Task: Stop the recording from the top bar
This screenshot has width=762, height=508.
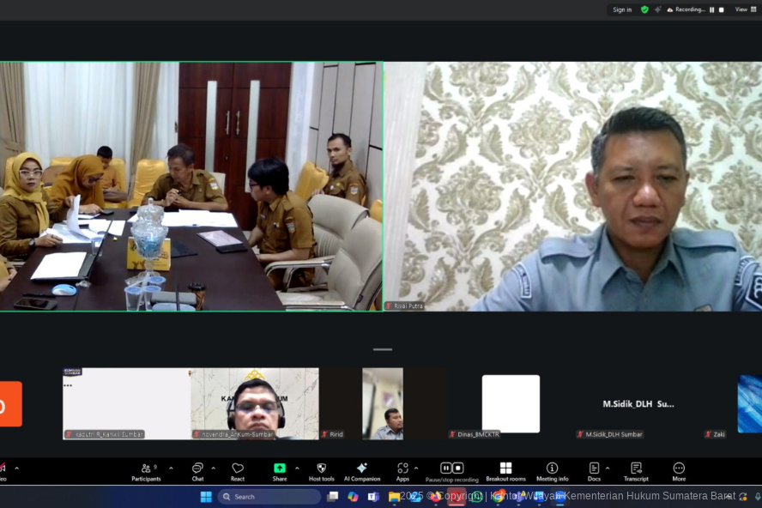Action: tap(721, 9)
